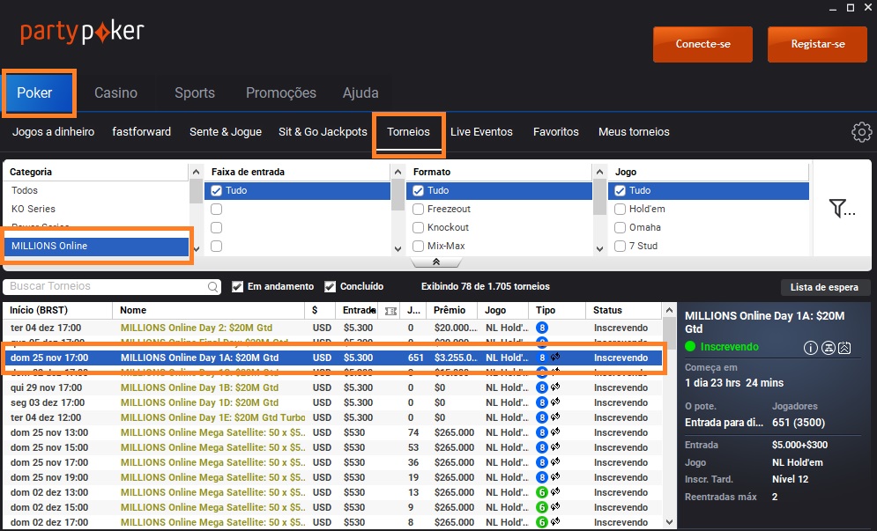The image size is (877, 531).
Task: Uncheck the Em andamento checkbox
Action: 238,287
